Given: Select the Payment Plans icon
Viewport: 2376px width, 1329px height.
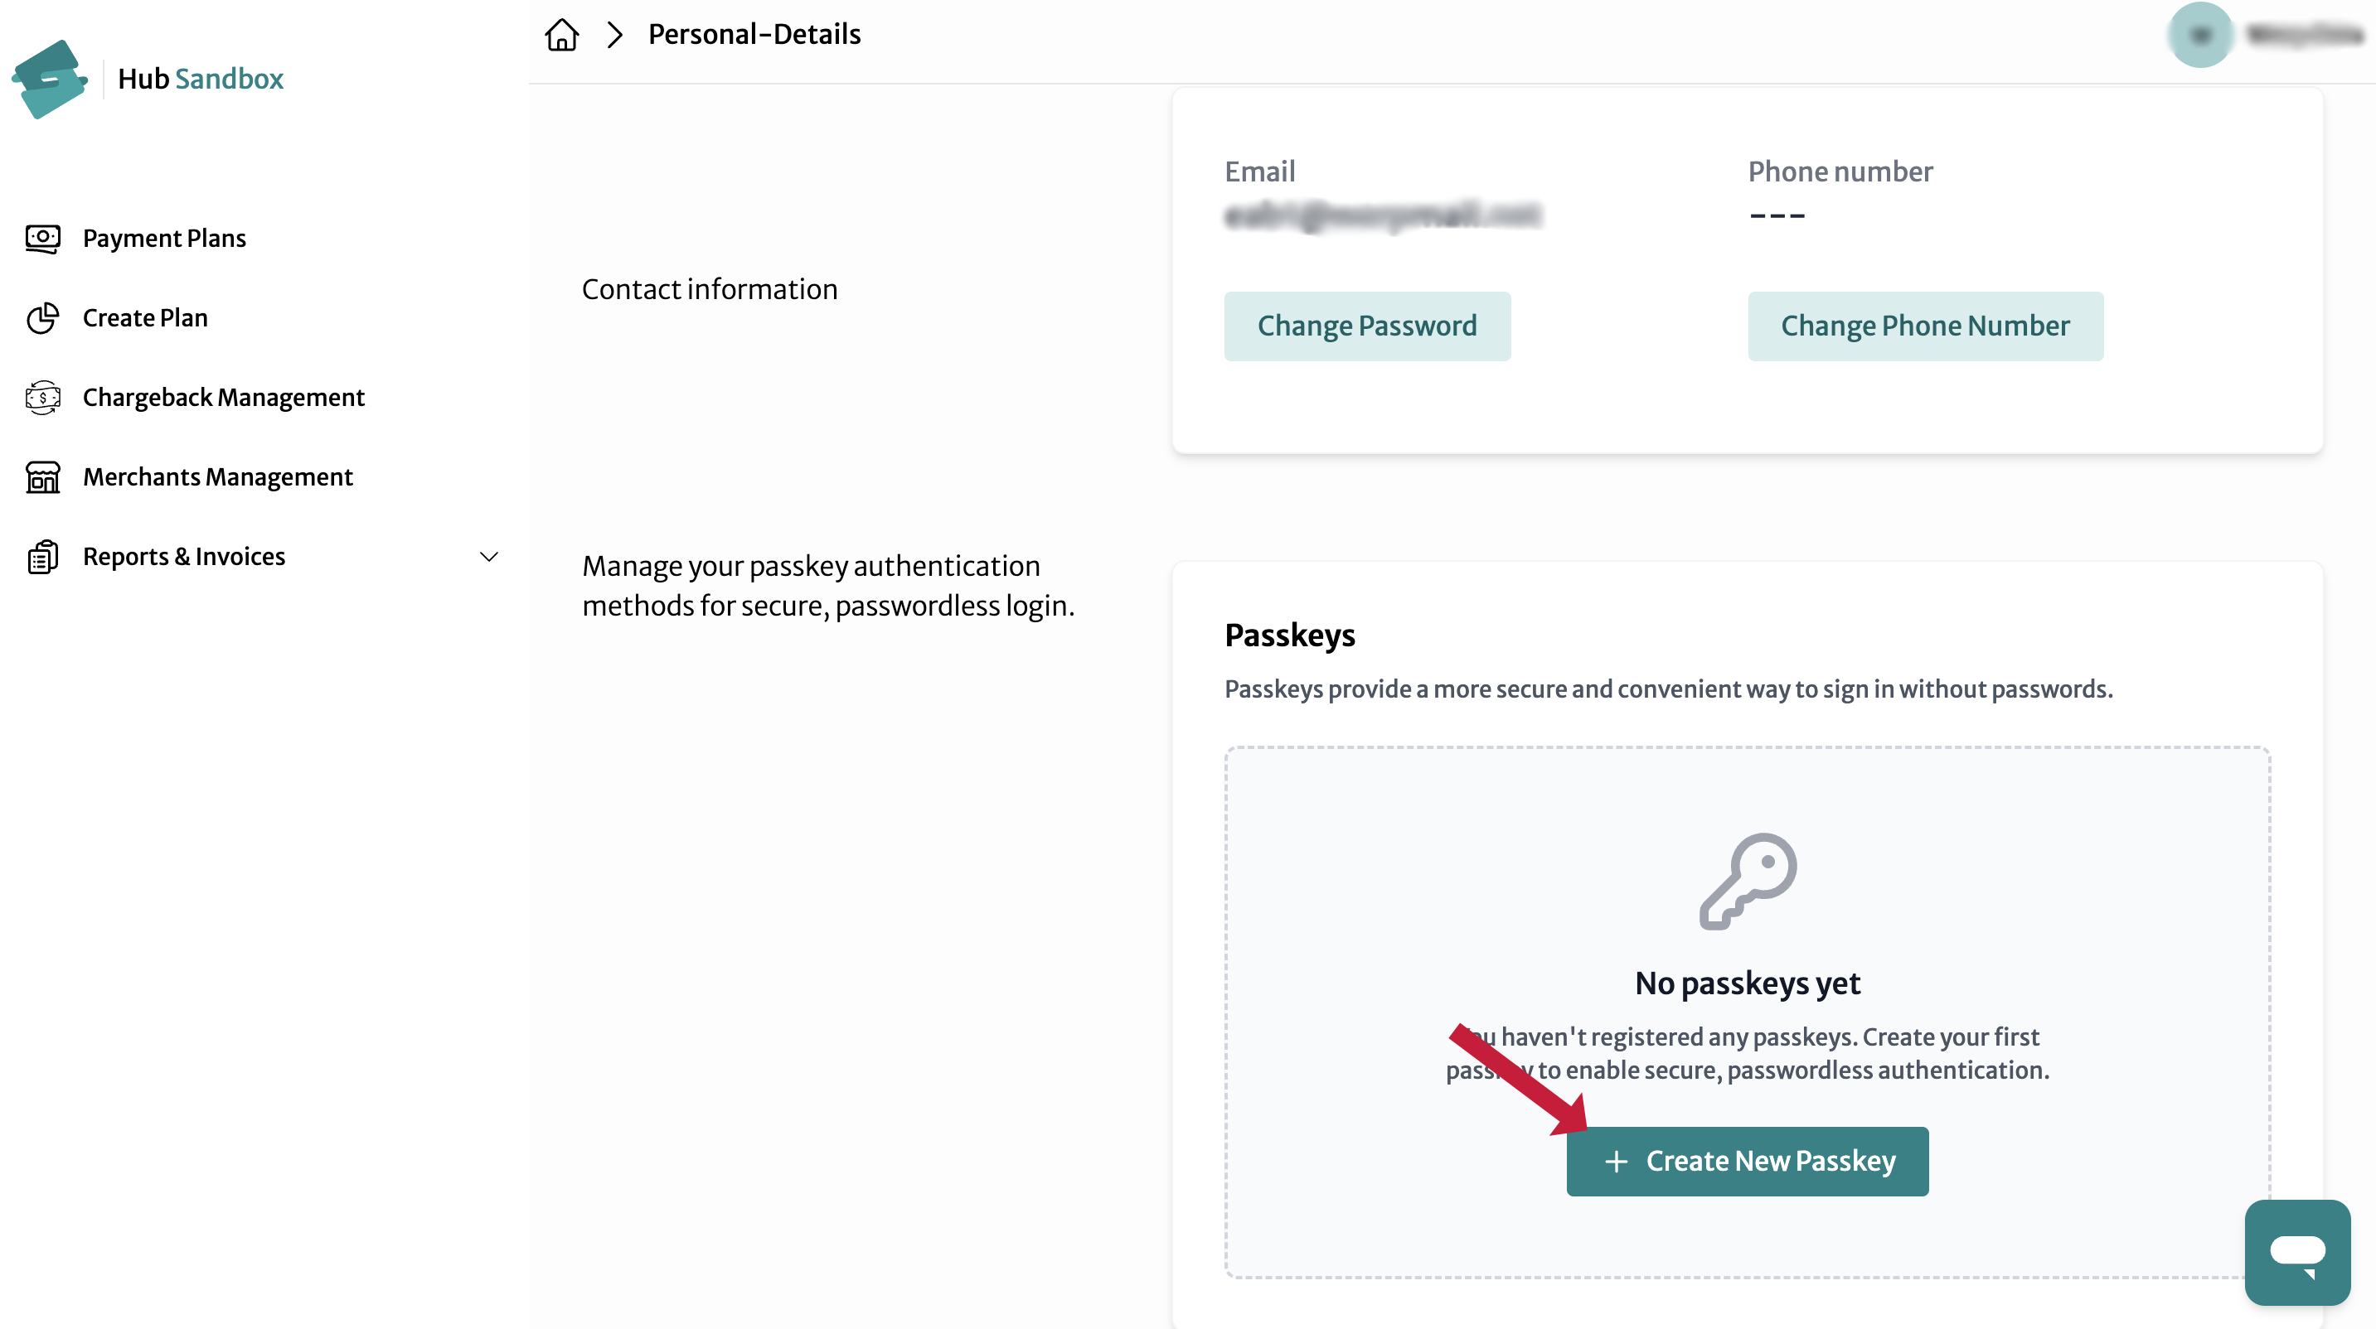Looking at the screenshot, I should pyautogui.click(x=42, y=238).
